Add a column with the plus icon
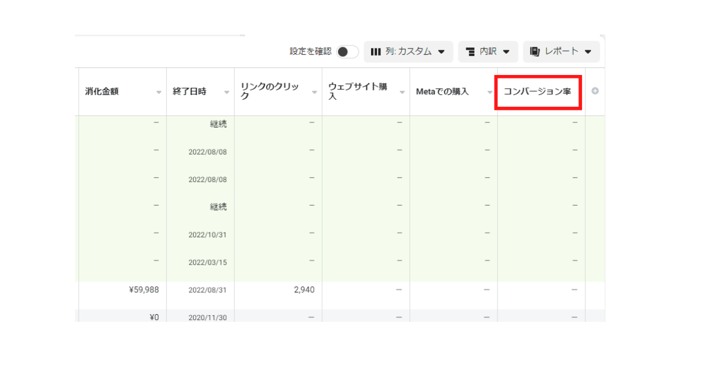Screen dimensions: 709x372 pos(595,91)
